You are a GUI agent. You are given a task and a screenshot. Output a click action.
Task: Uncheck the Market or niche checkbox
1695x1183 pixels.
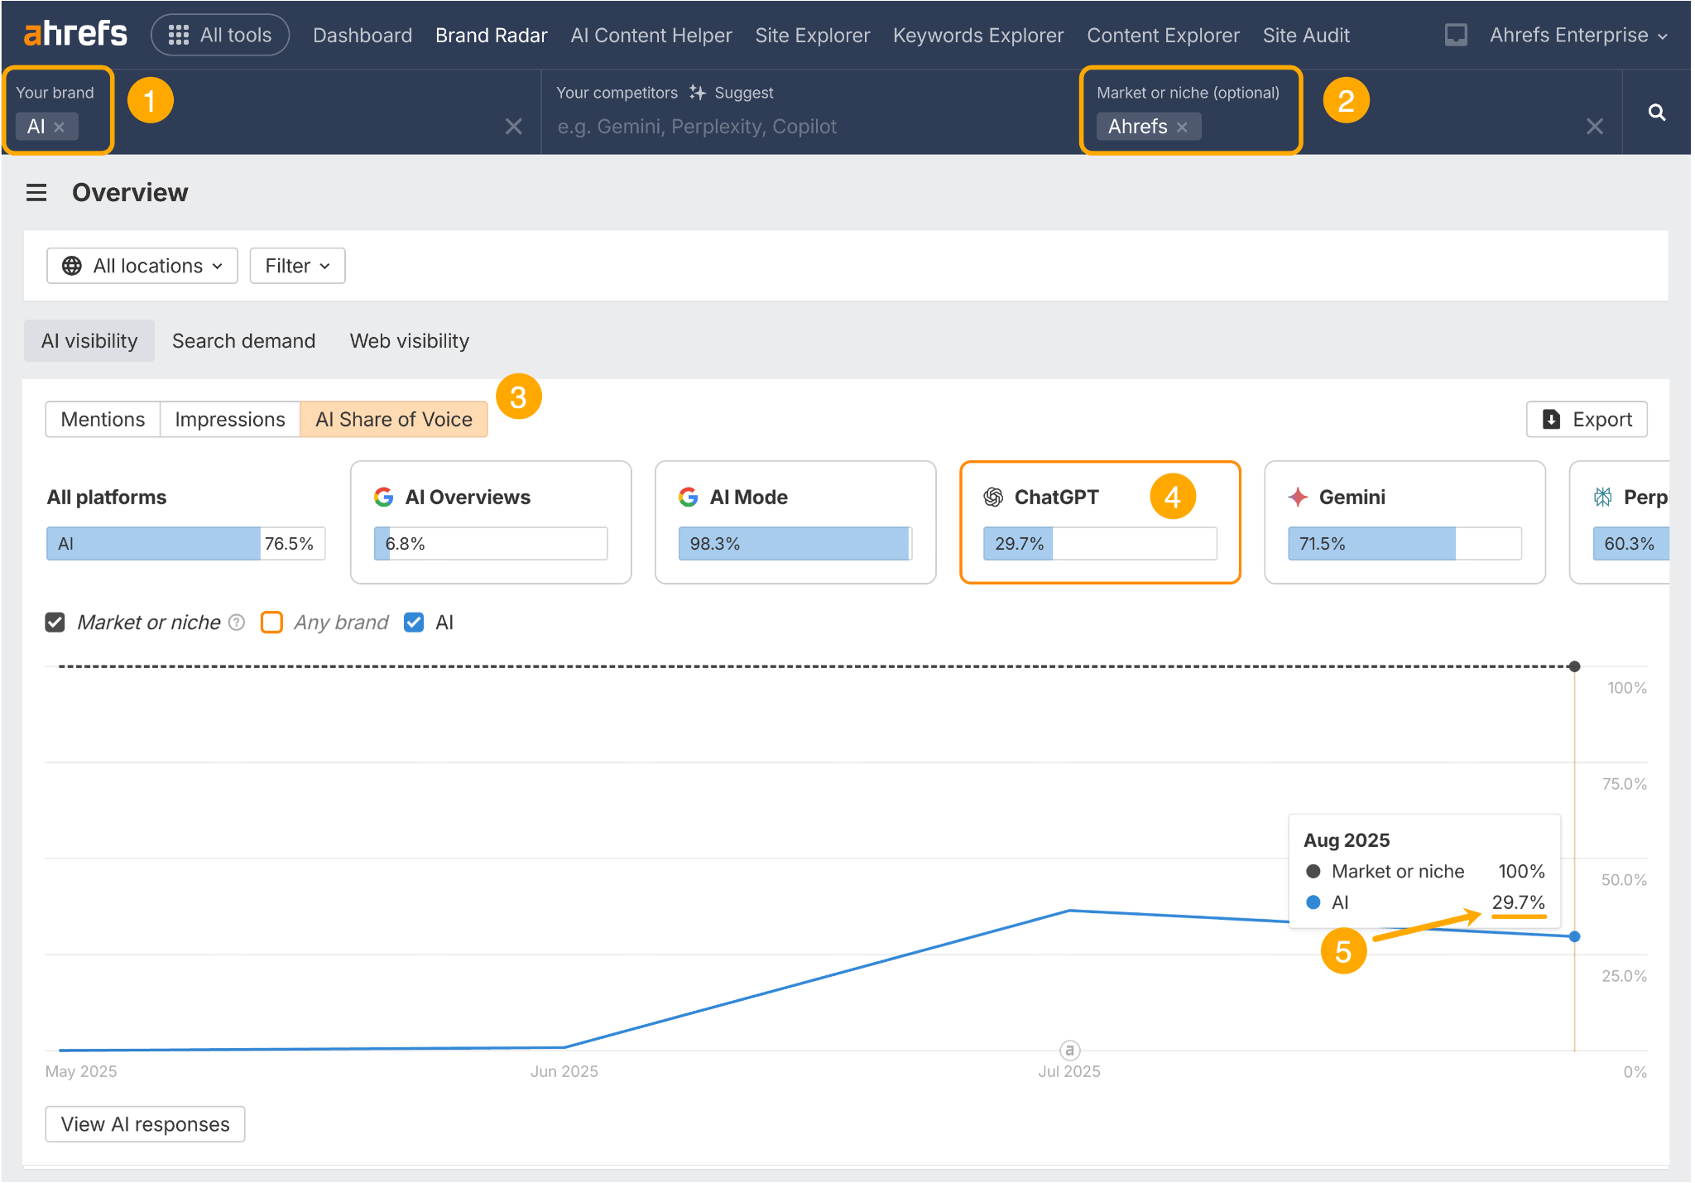[x=55, y=622]
